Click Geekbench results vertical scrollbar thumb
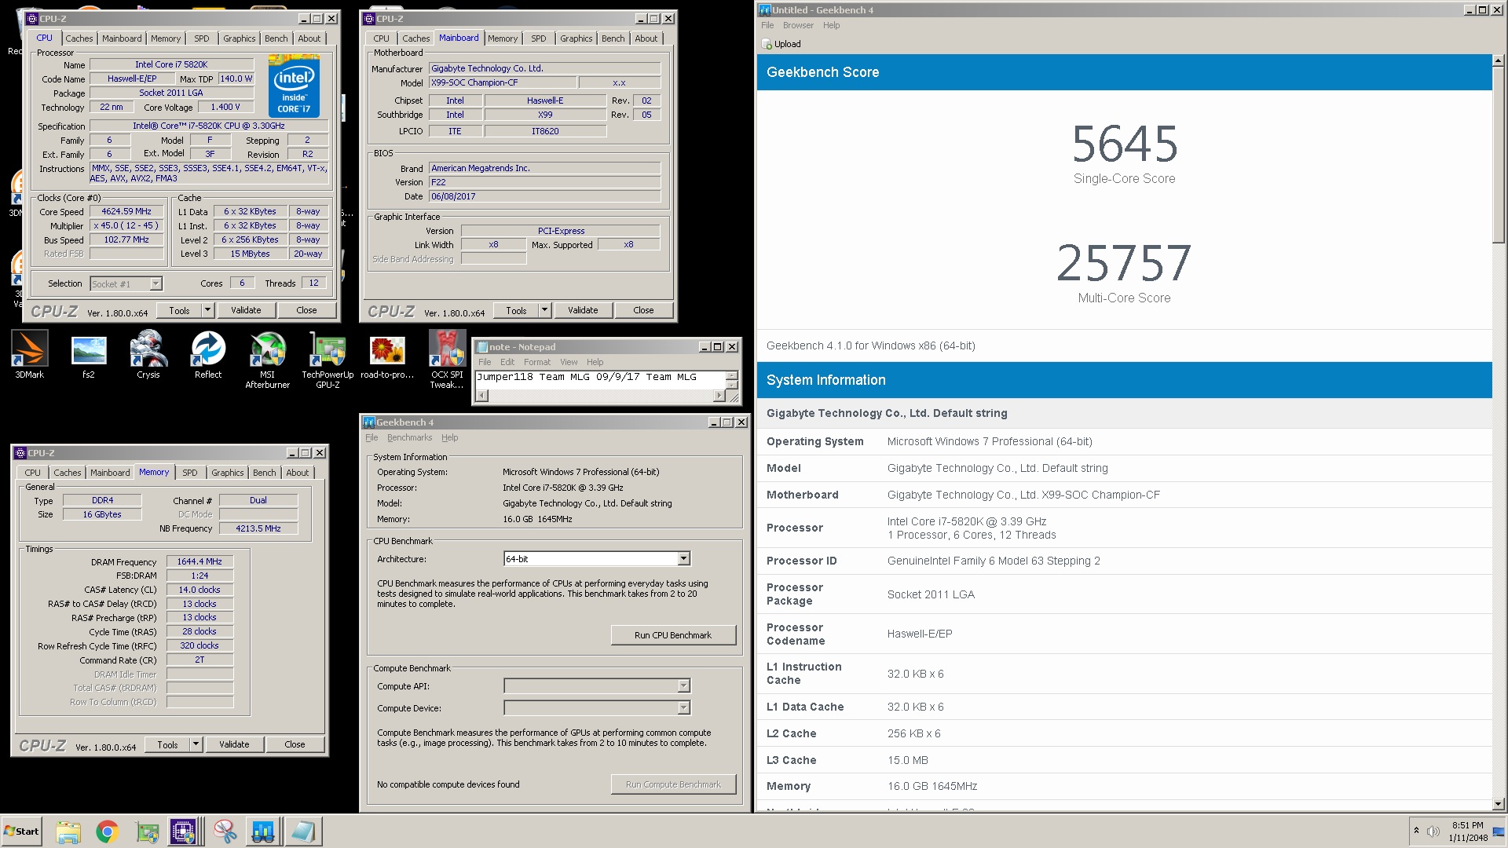The width and height of the screenshot is (1508, 848). [x=1499, y=155]
